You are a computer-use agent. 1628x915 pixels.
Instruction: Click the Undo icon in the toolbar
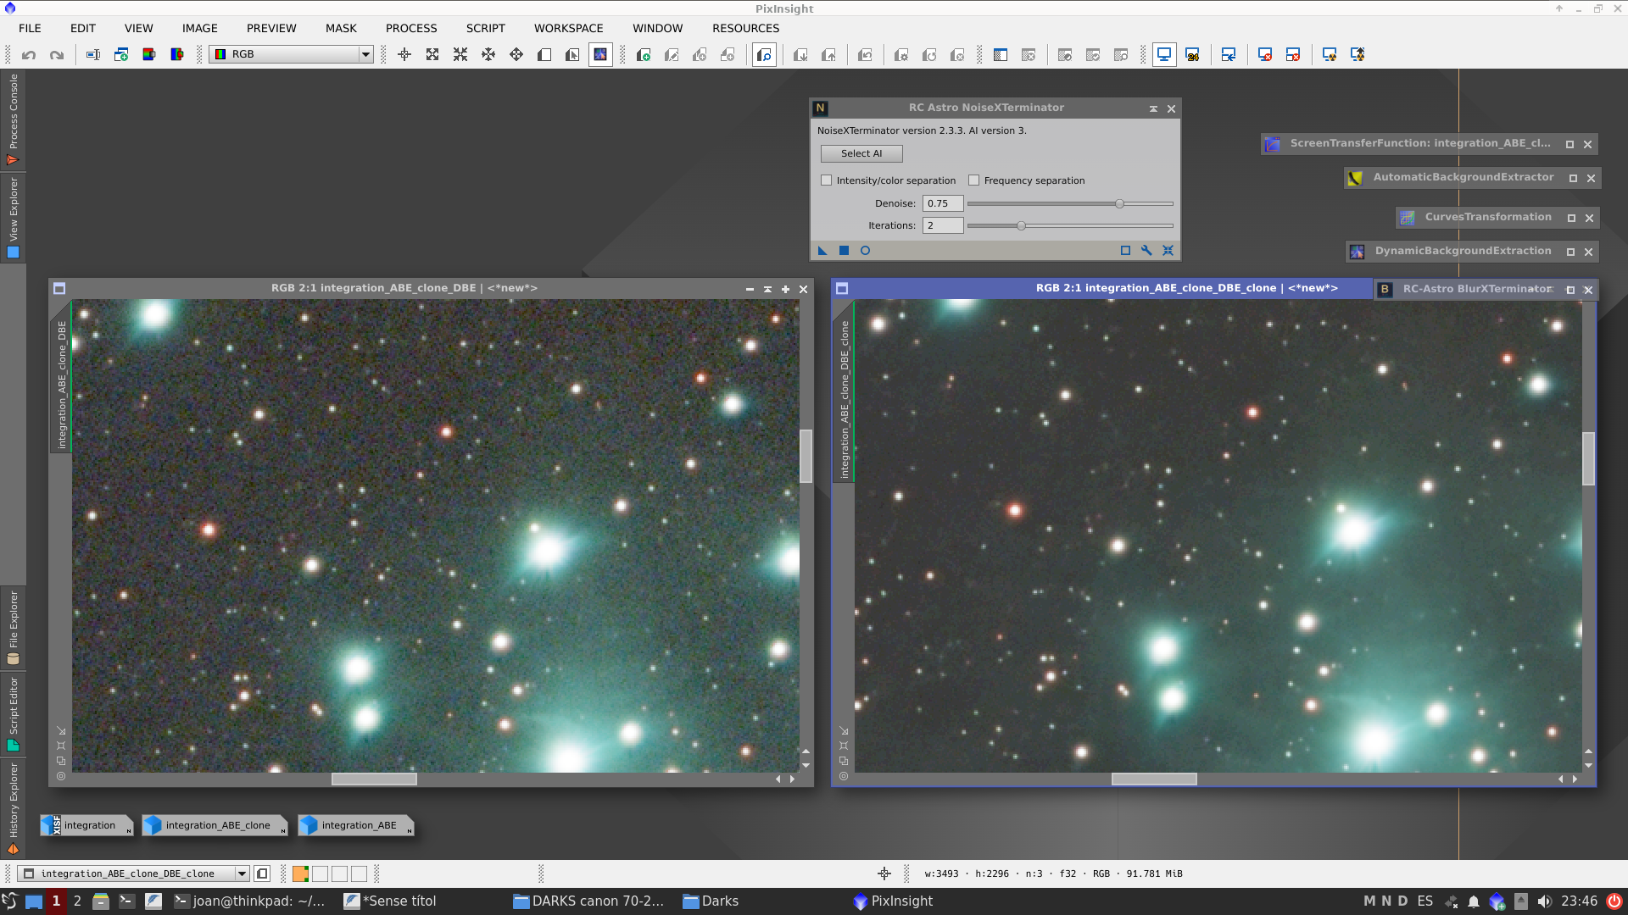point(28,54)
